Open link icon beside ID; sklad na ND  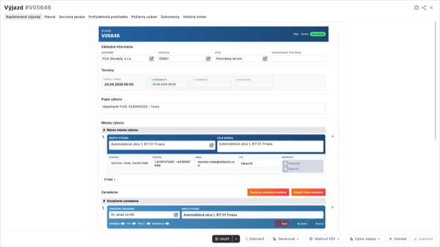pos(176,215)
